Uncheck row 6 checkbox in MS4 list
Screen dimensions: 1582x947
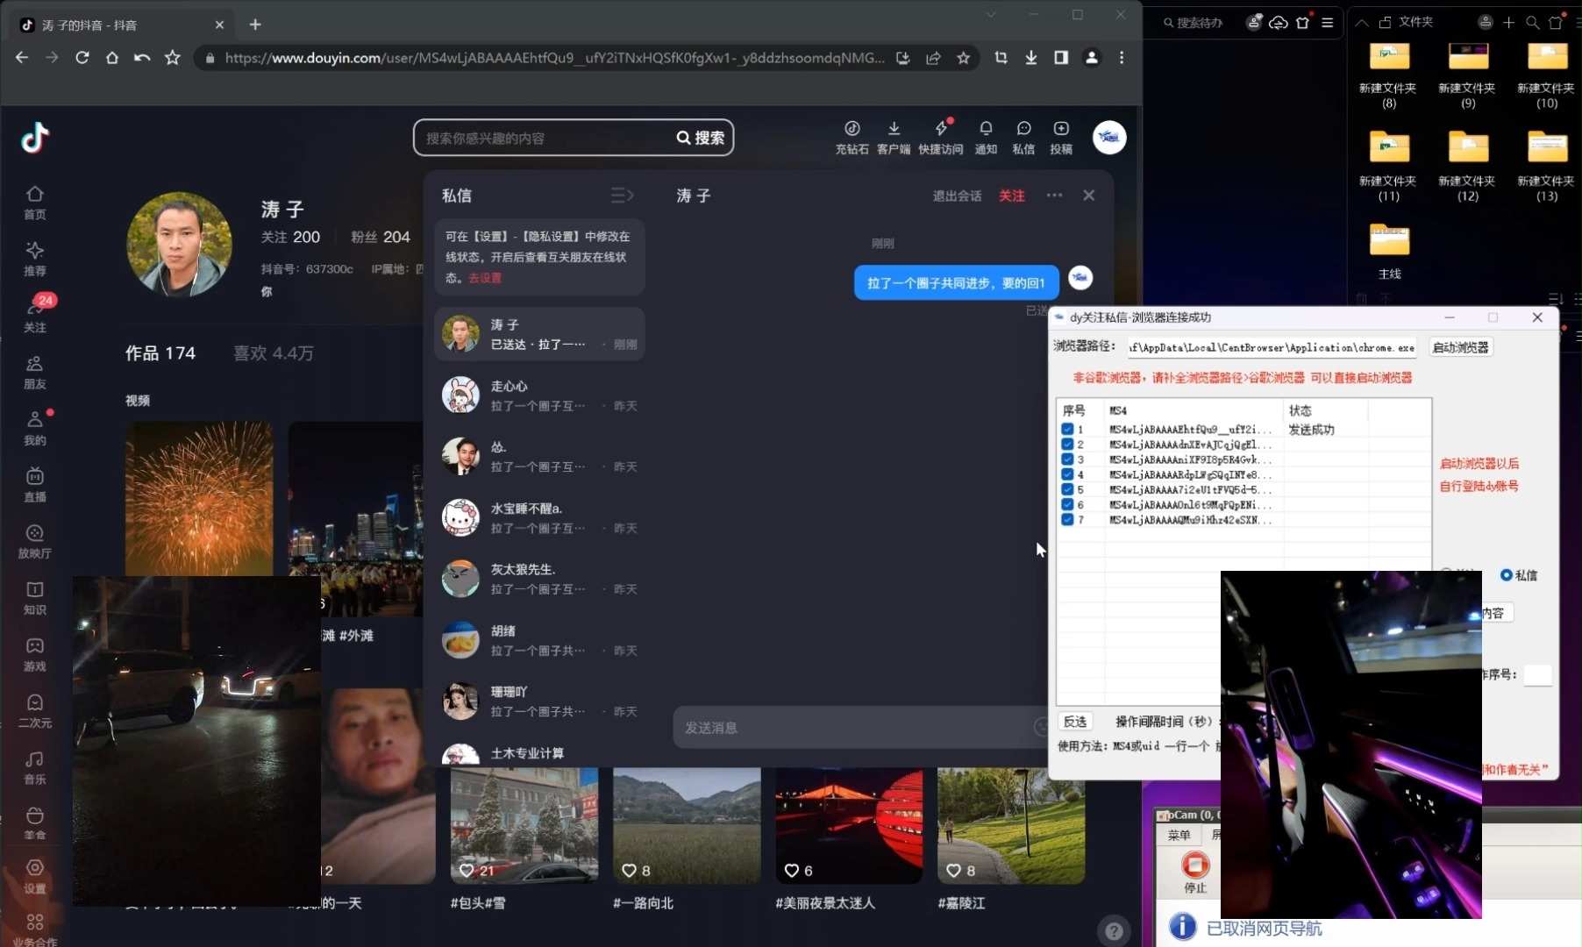click(x=1067, y=504)
